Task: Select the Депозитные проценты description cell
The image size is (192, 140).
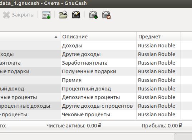Action: point(98,97)
